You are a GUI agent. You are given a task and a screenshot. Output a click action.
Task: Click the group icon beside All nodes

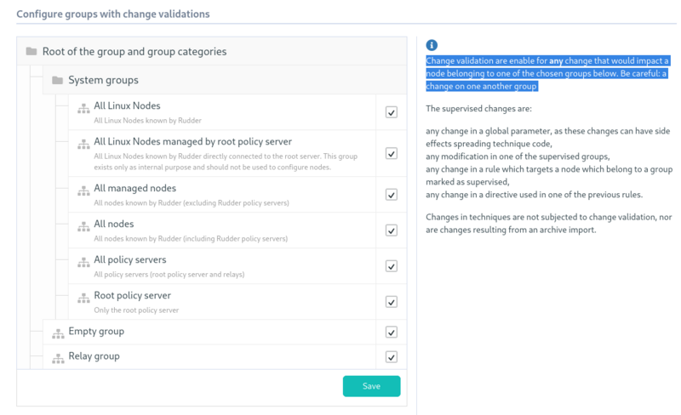point(83,226)
